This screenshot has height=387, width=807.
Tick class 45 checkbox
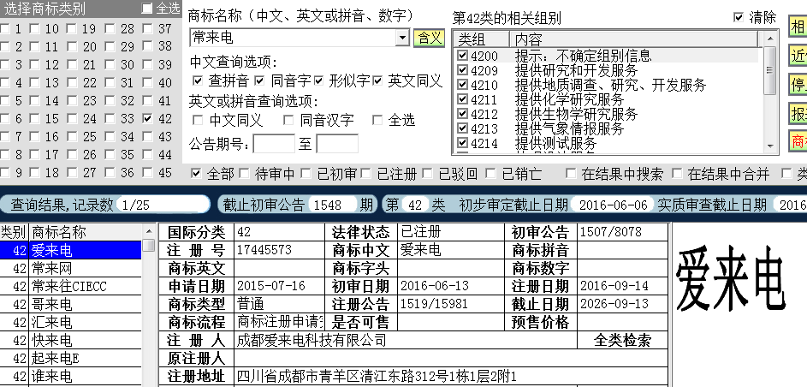pyautogui.click(x=148, y=172)
